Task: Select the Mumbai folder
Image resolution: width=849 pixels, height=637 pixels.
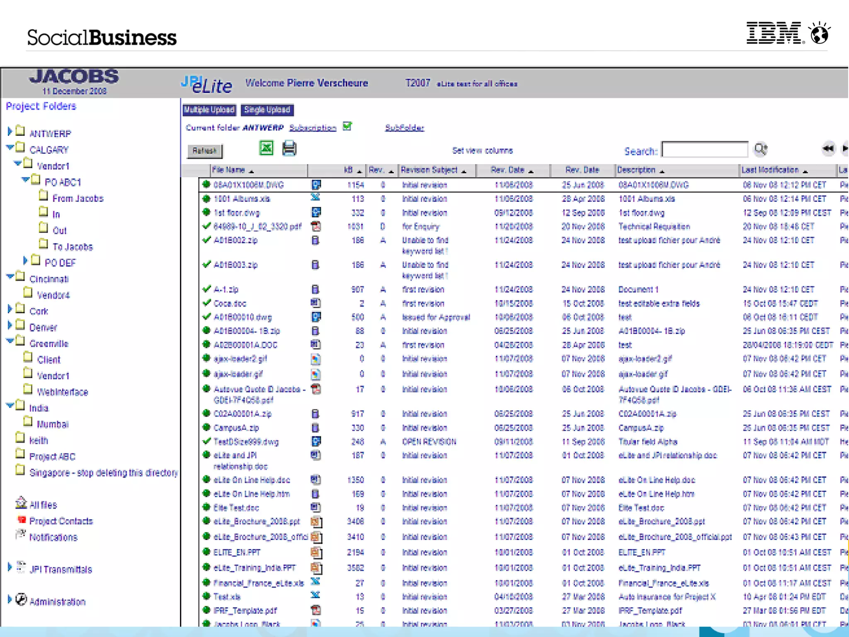Action: [x=53, y=424]
